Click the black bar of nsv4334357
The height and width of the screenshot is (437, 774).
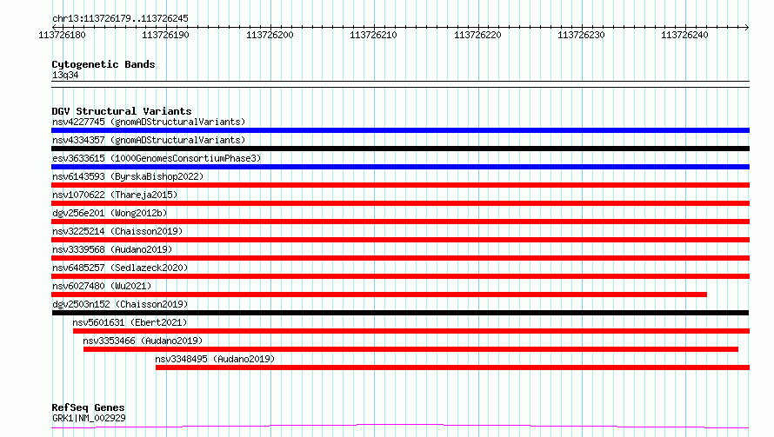pos(400,149)
